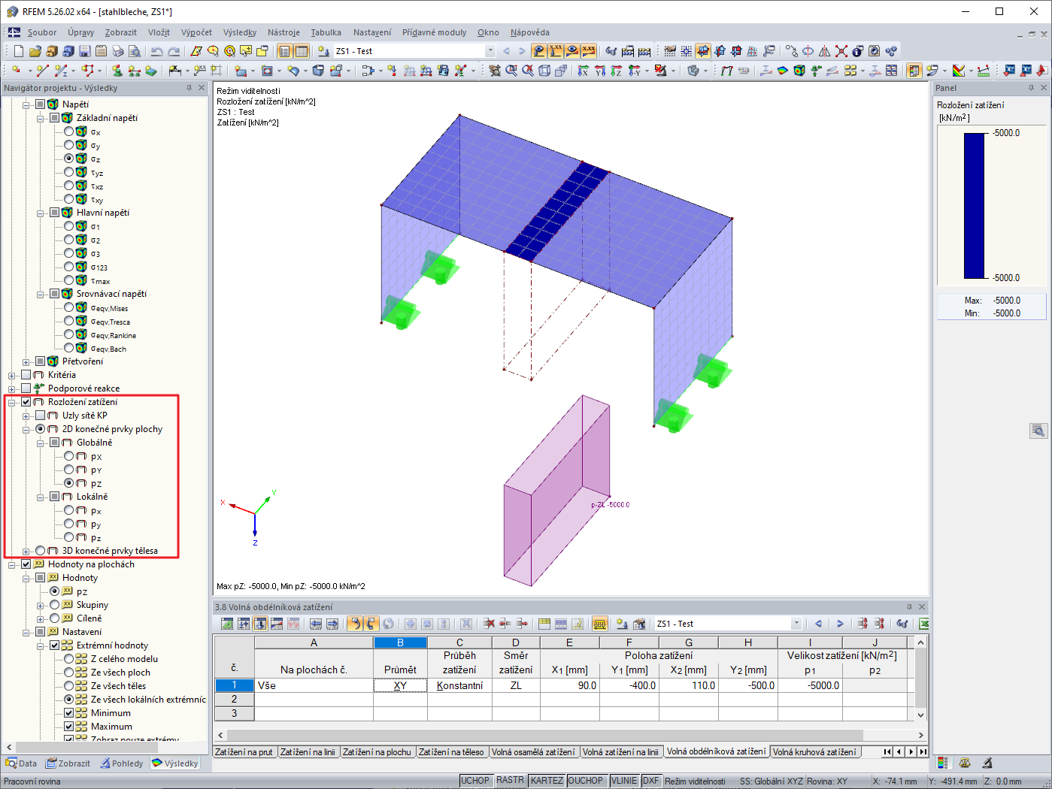The width and height of the screenshot is (1052, 789).
Task: Switch to the Volná kruhová zatížení tab
Action: coord(815,751)
